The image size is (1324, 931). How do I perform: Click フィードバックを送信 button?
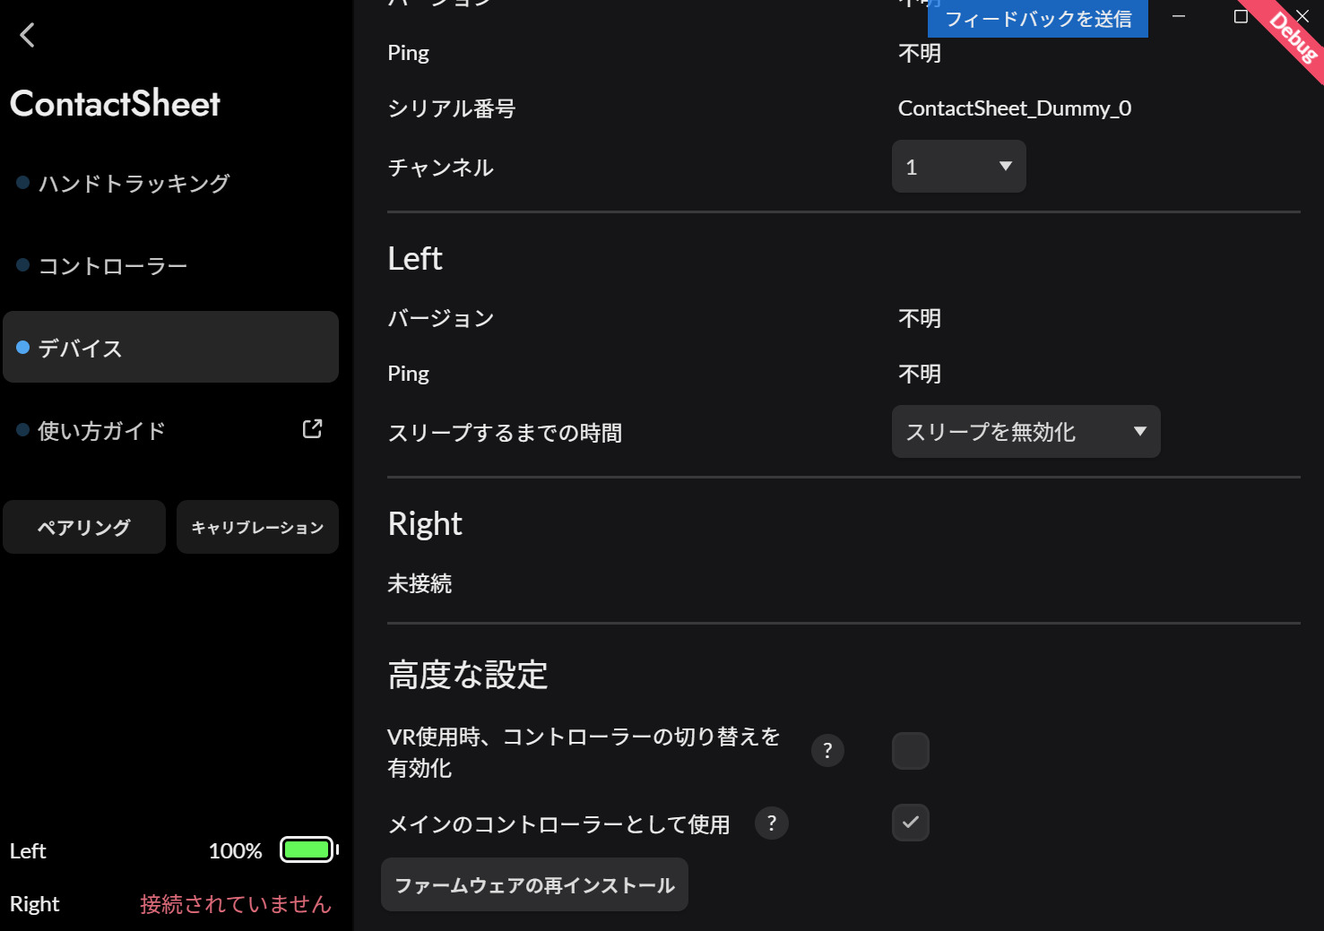[x=1038, y=19]
